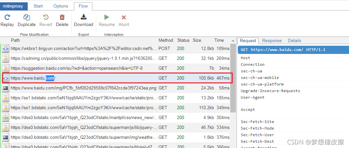Click the flow list scrollbar up arrow

pyautogui.click(x=233, y=40)
